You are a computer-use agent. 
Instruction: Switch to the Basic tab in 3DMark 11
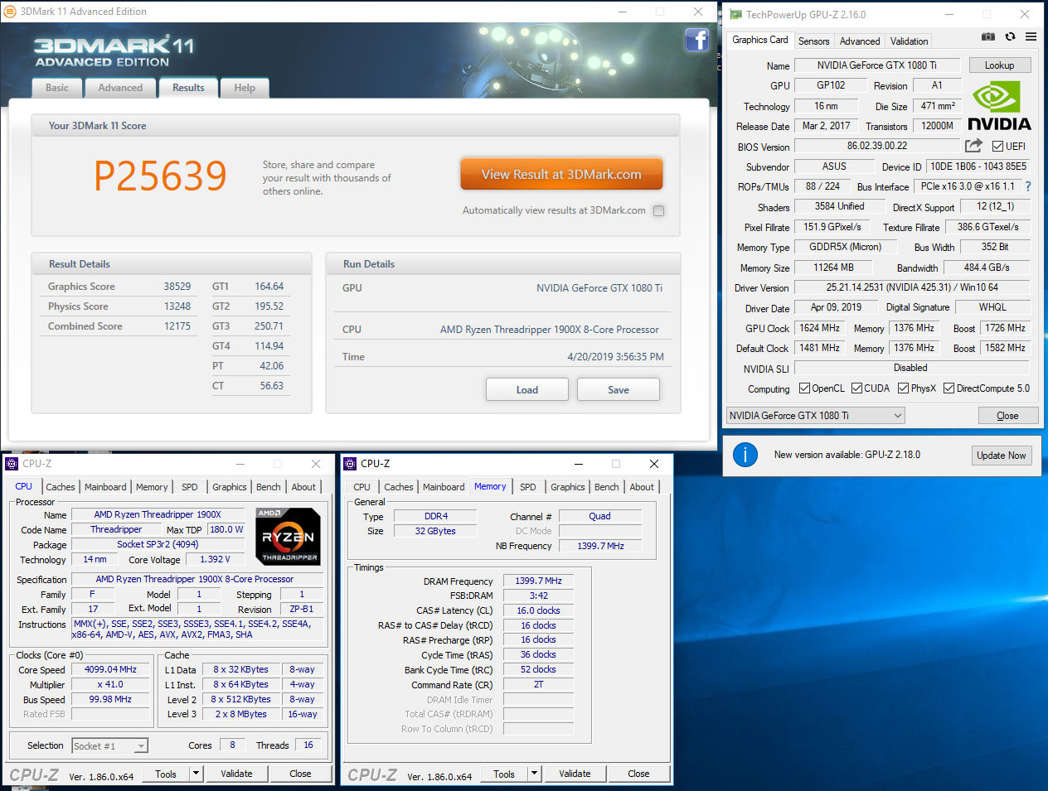[x=57, y=88]
